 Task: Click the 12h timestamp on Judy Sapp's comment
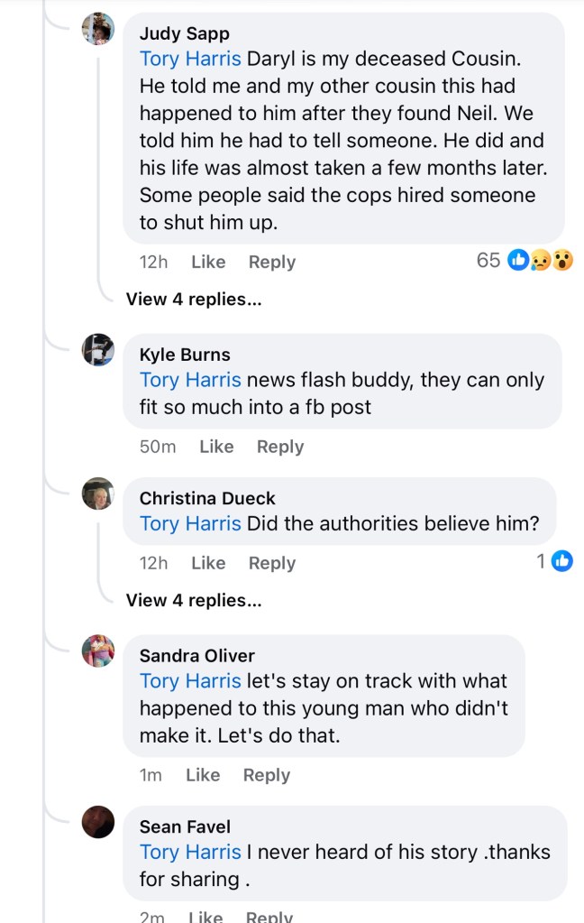[154, 262]
